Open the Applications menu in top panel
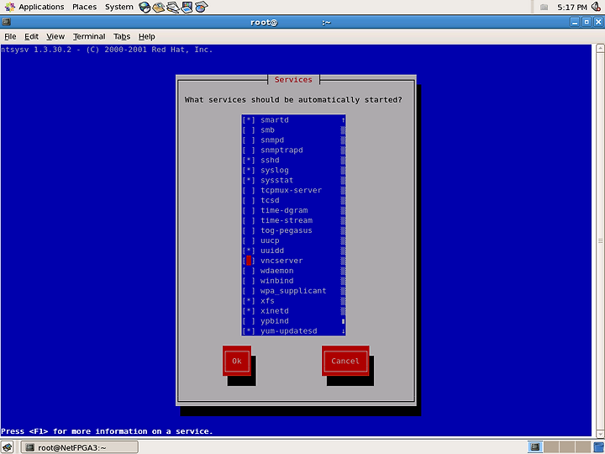 (x=34, y=7)
